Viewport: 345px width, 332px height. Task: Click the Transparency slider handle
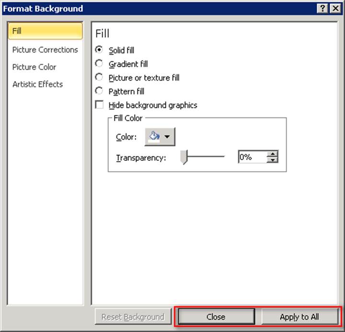pyautogui.click(x=184, y=157)
